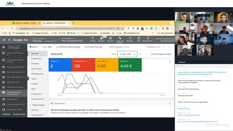This screenshot has width=233, height=131.
Task: Open Empfehlungen in side menu
Action: 37,59
